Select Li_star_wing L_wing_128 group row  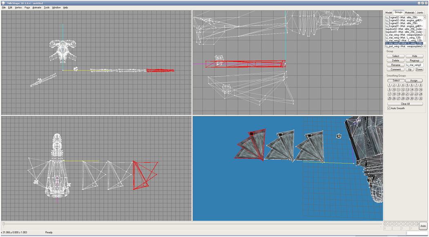click(404, 37)
